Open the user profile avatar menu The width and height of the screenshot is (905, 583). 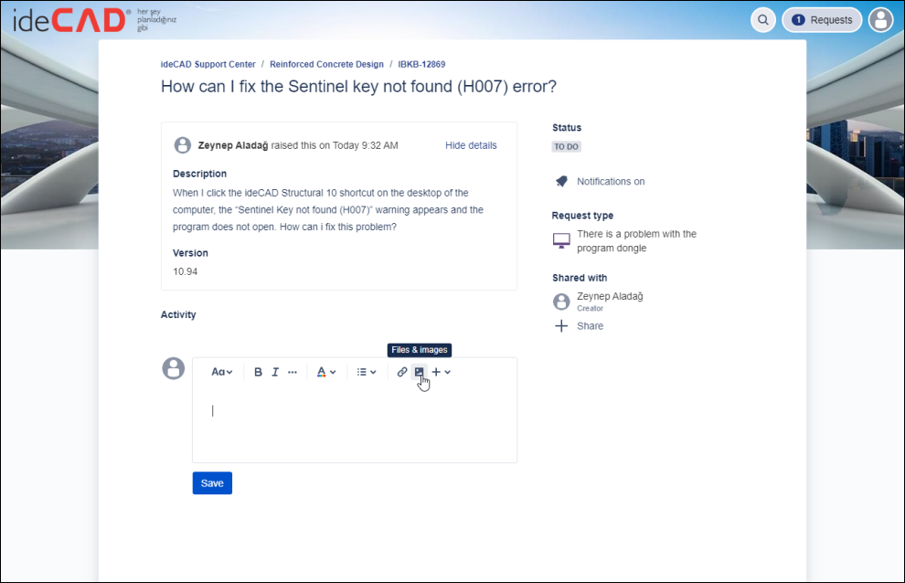(880, 20)
